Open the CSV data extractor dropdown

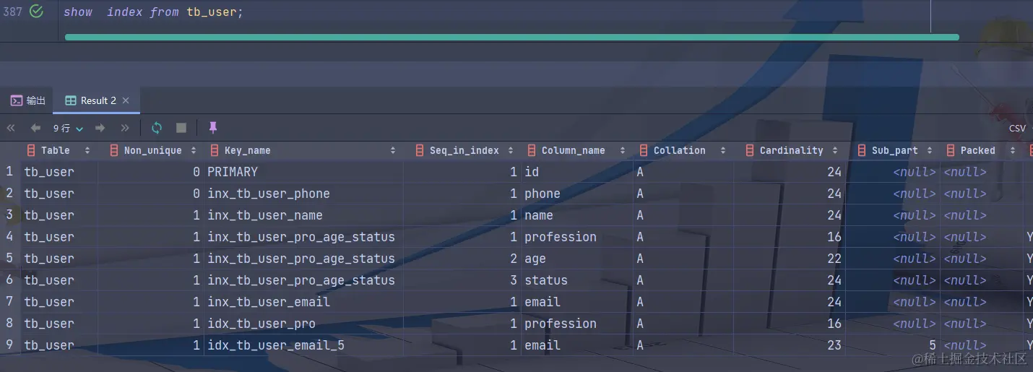pos(1017,128)
